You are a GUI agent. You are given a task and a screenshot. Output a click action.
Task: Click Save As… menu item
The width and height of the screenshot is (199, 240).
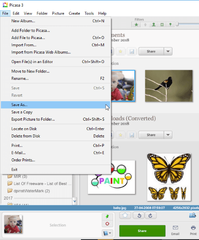tap(56, 105)
